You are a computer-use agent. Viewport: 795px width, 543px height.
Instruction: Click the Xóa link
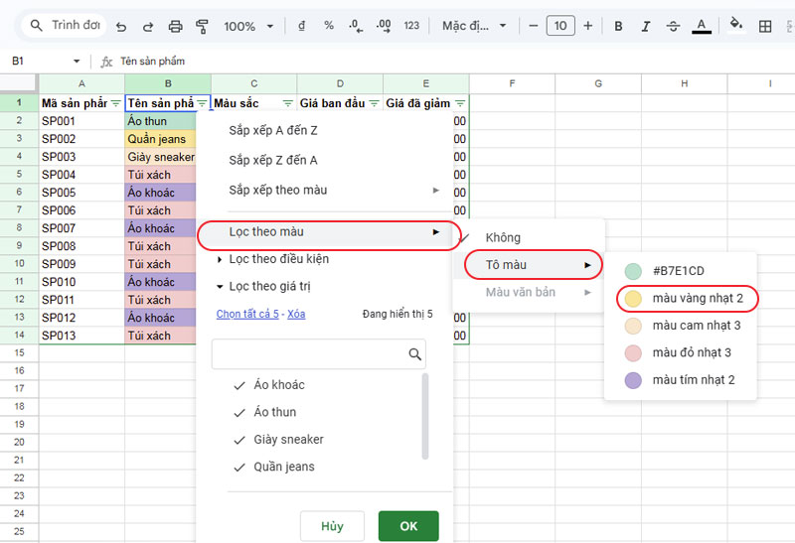pyautogui.click(x=296, y=314)
